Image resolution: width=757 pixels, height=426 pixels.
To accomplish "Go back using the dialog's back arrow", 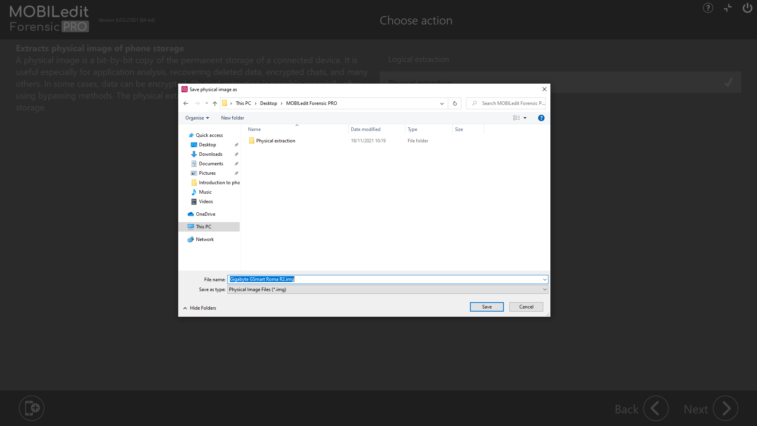I will (x=186, y=103).
